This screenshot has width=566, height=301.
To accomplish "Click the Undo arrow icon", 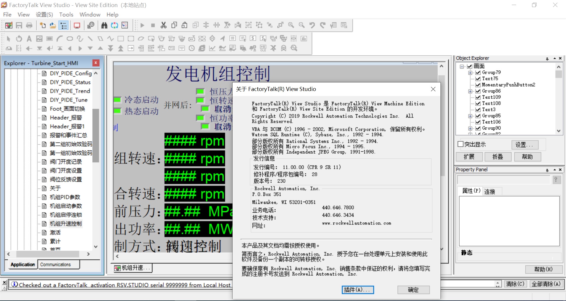I will pyautogui.click(x=312, y=25).
